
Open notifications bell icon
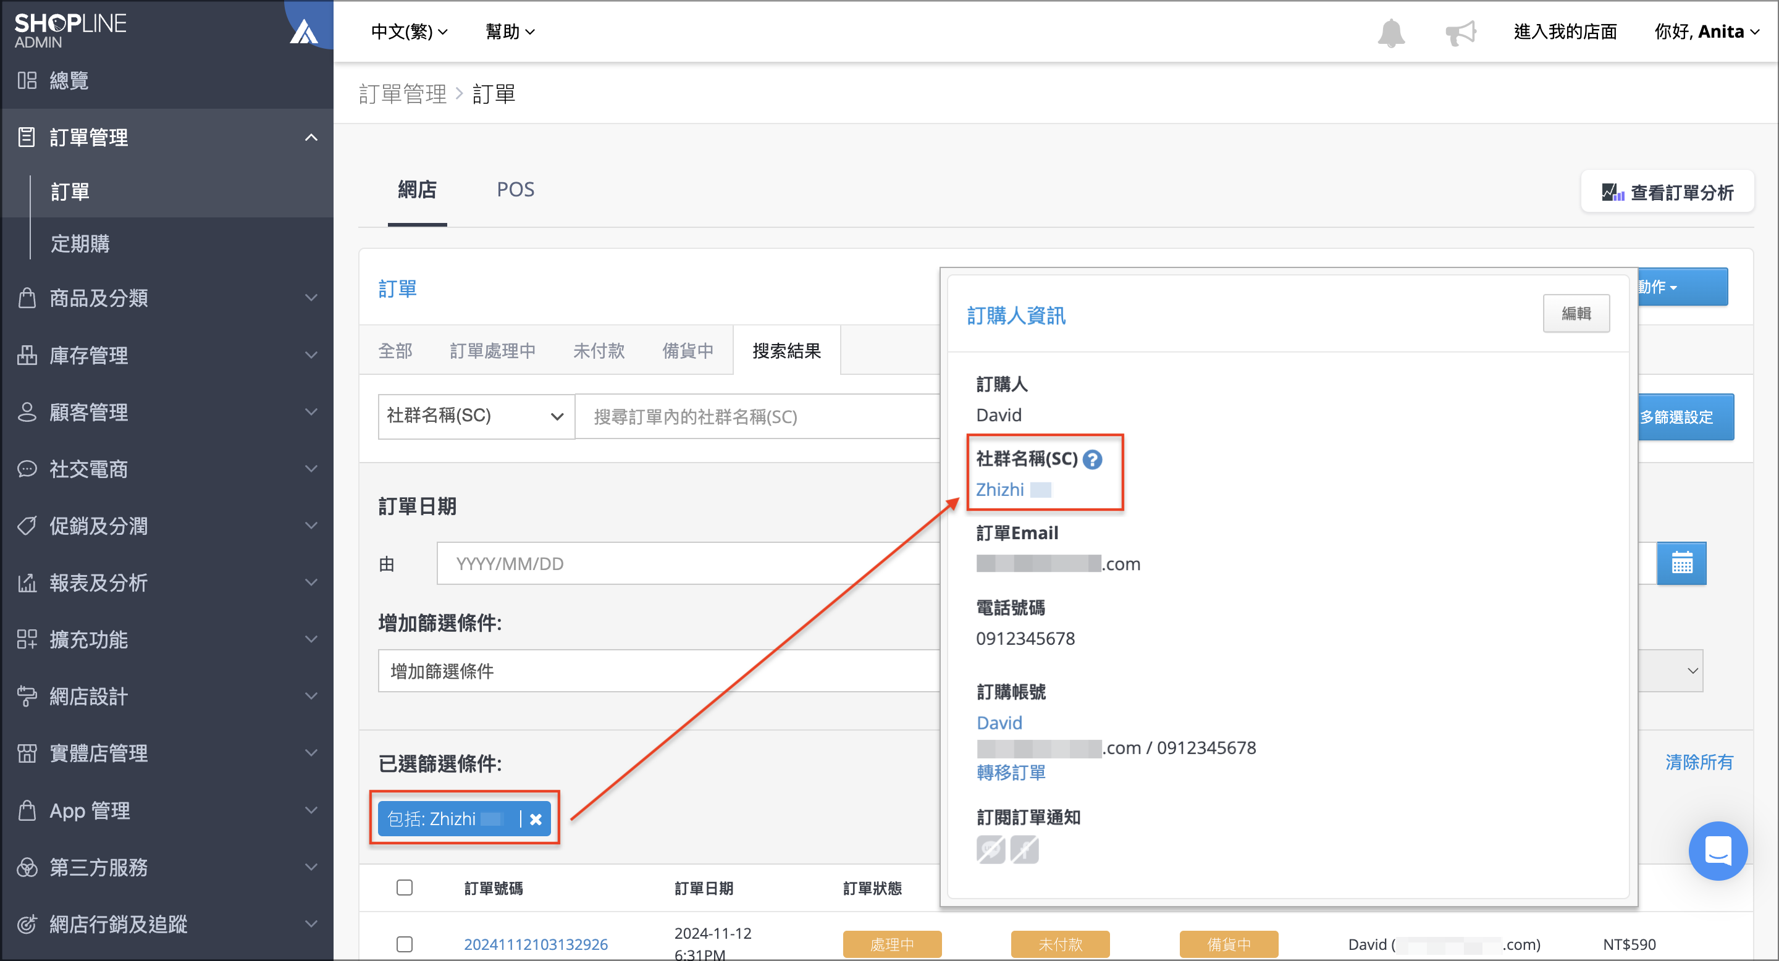click(1391, 33)
